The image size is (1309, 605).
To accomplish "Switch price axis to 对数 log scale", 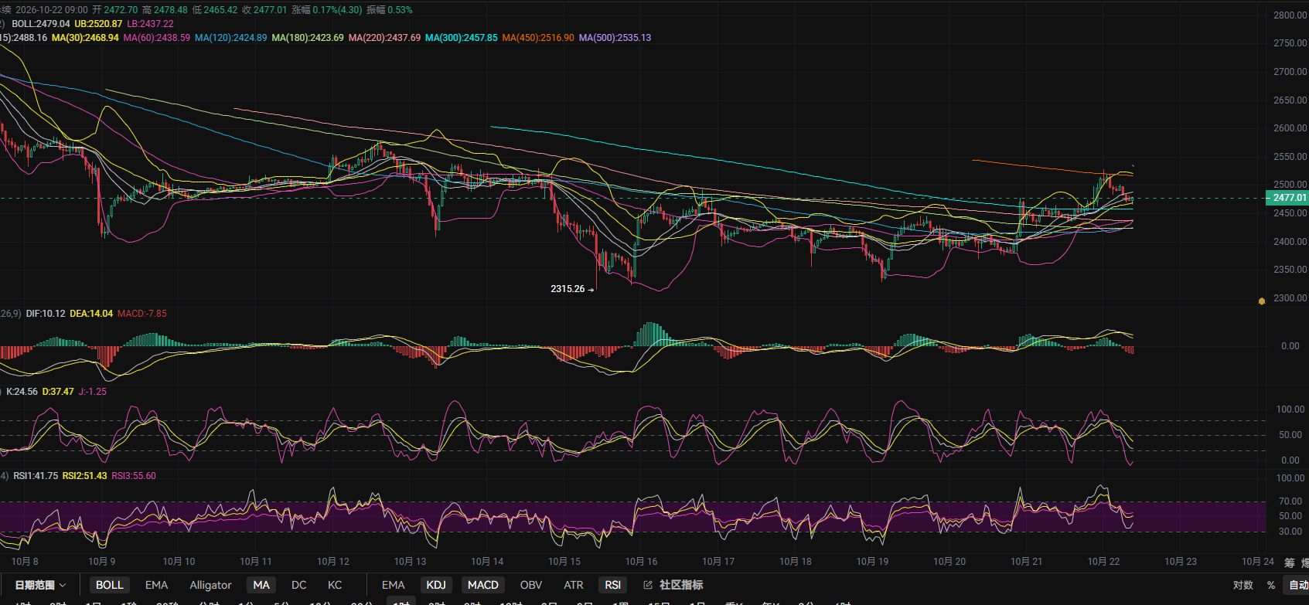I will tap(1243, 585).
